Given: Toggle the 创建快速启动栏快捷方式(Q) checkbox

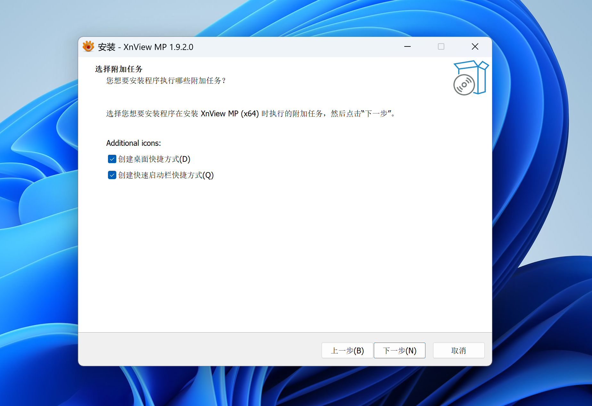Looking at the screenshot, I should (112, 175).
